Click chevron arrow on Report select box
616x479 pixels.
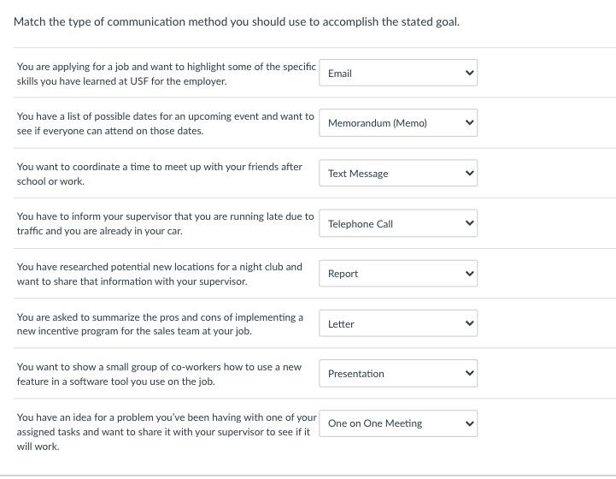tap(468, 274)
